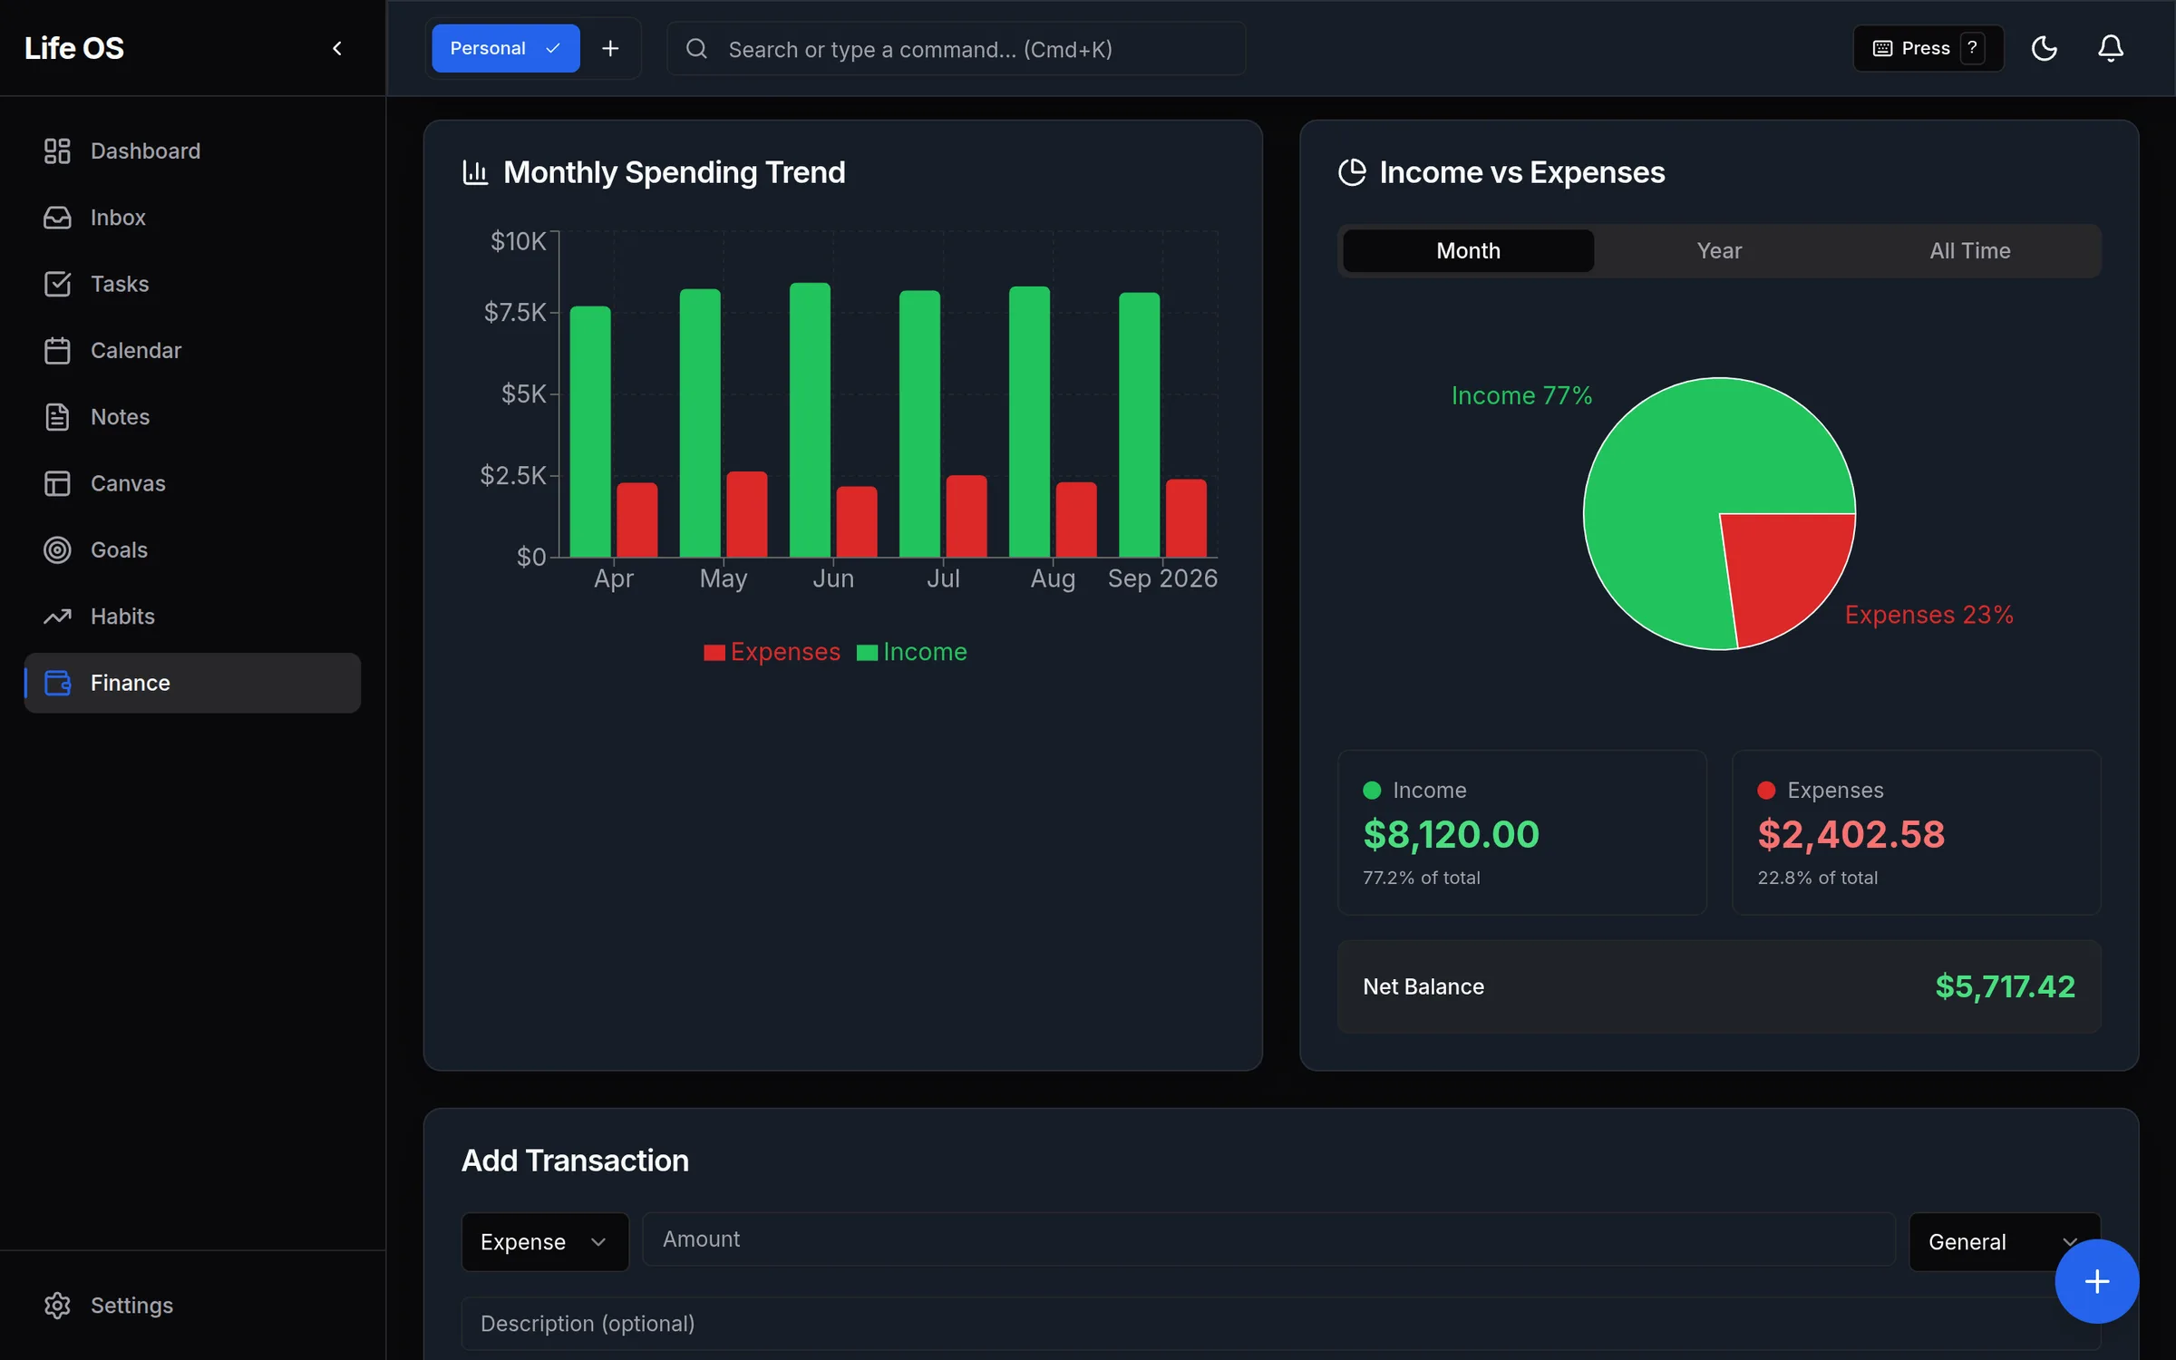Select the Personal workspace button
The image size is (2176, 1360).
[506, 48]
